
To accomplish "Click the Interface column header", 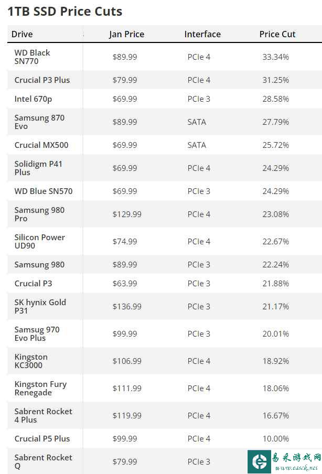I will tap(202, 34).
